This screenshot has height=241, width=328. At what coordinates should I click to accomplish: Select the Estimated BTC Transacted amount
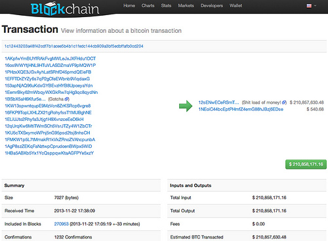tap(269, 237)
